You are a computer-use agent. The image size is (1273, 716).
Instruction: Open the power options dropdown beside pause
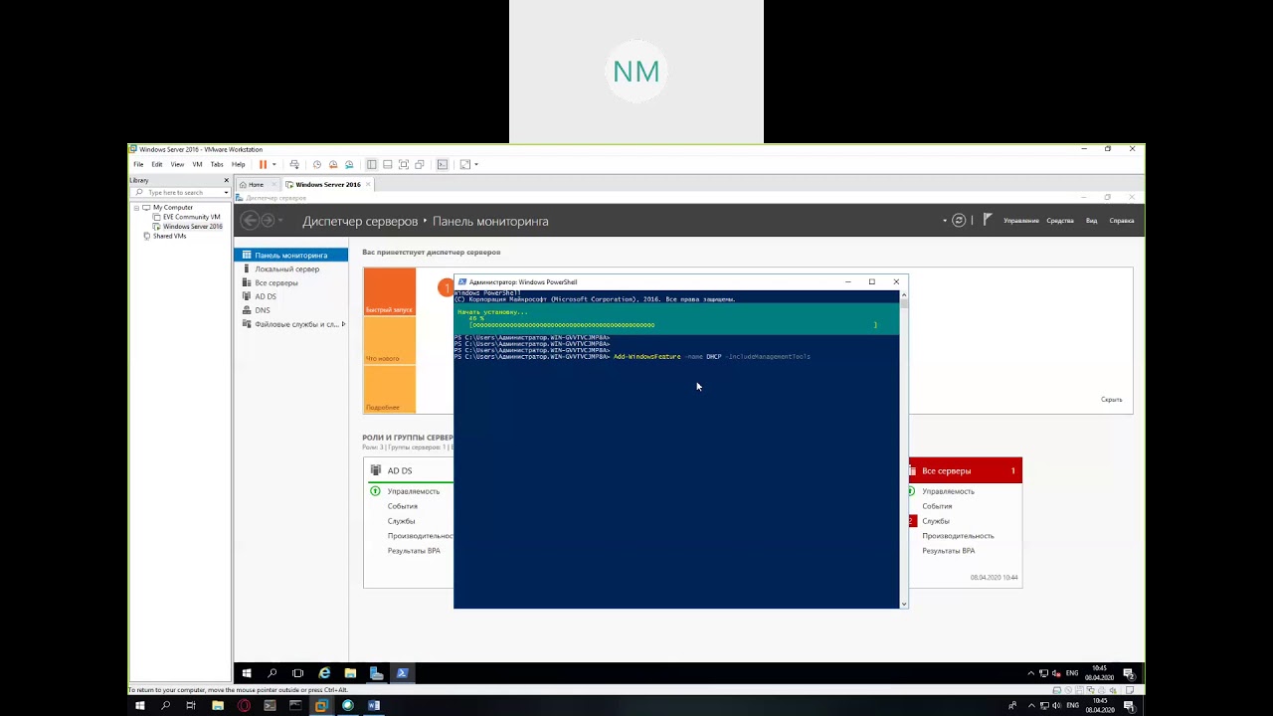[x=274, y=164]
